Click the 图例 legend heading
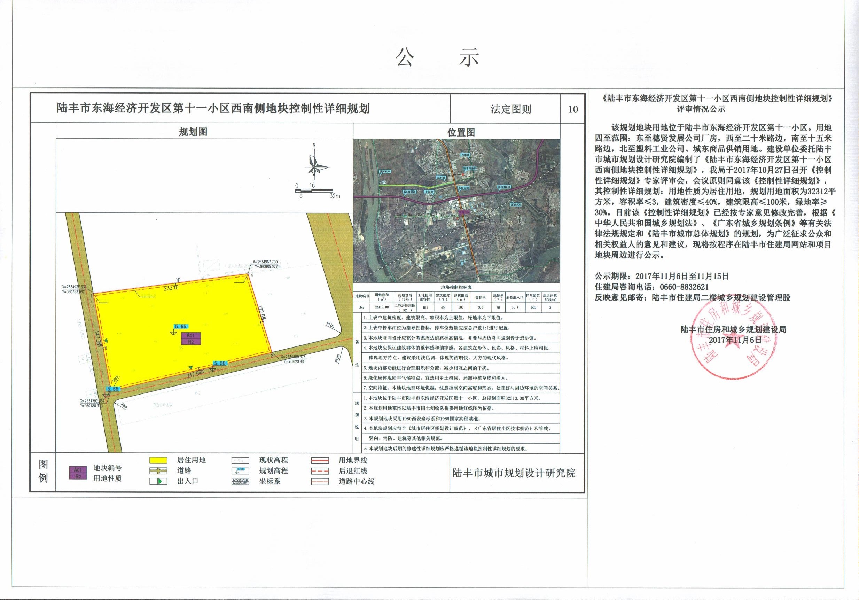The height and width of the screenshot is (600, 859). (44, 471)
